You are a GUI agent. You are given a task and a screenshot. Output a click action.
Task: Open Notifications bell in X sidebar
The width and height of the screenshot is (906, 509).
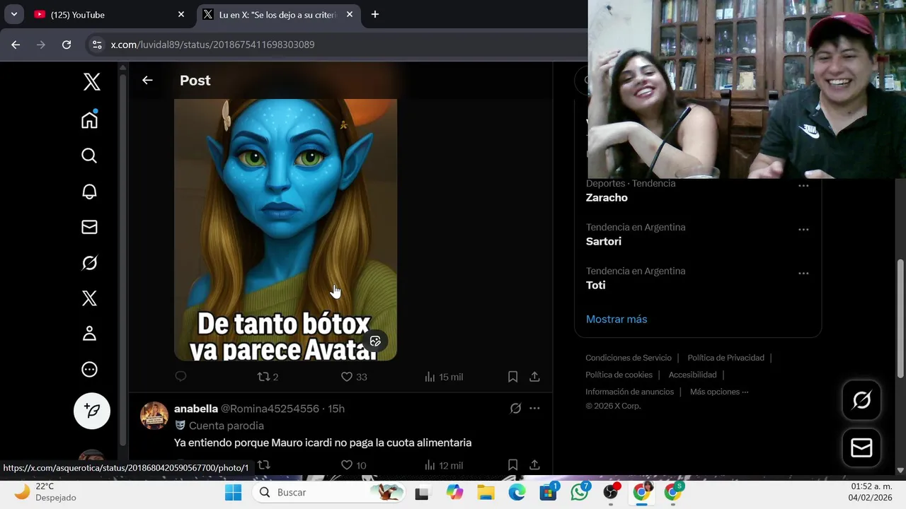click(x=89, y=192)
